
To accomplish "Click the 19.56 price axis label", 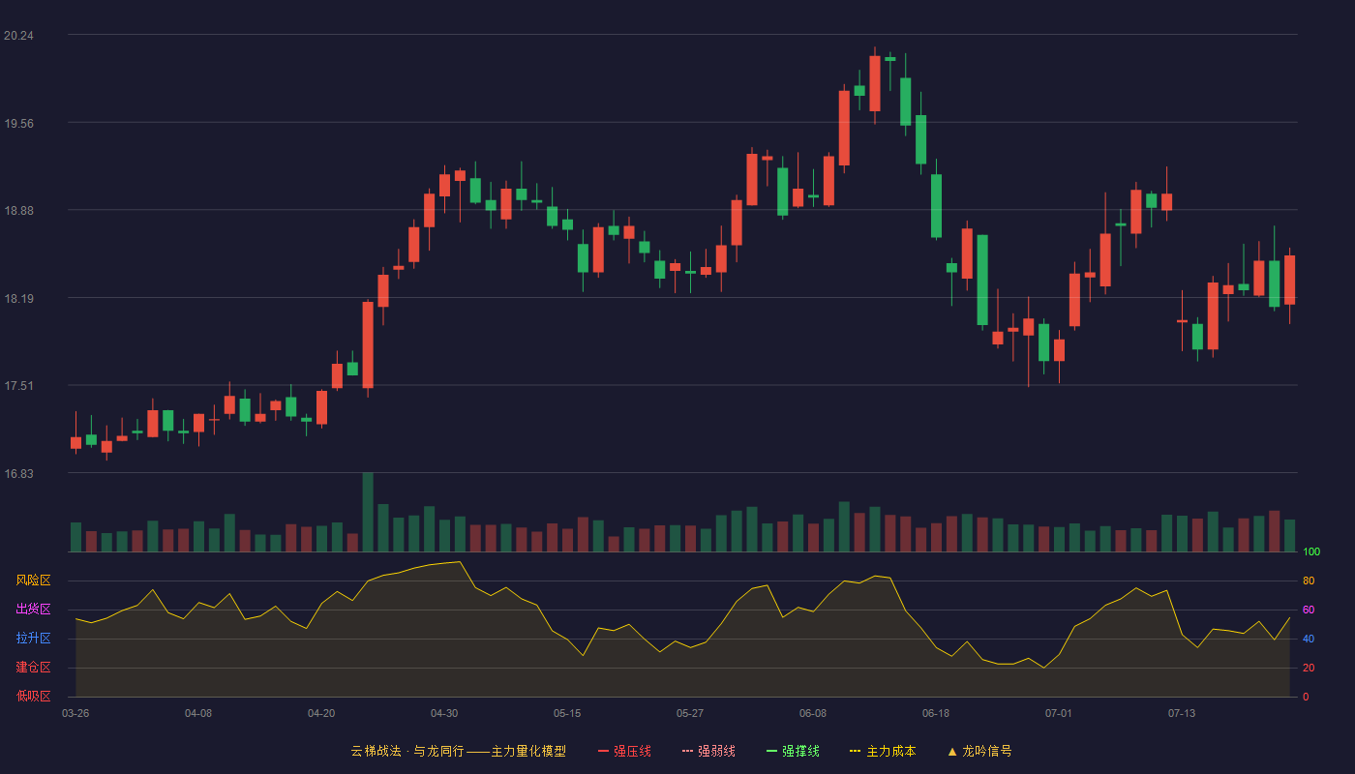I will coord(18,123).
